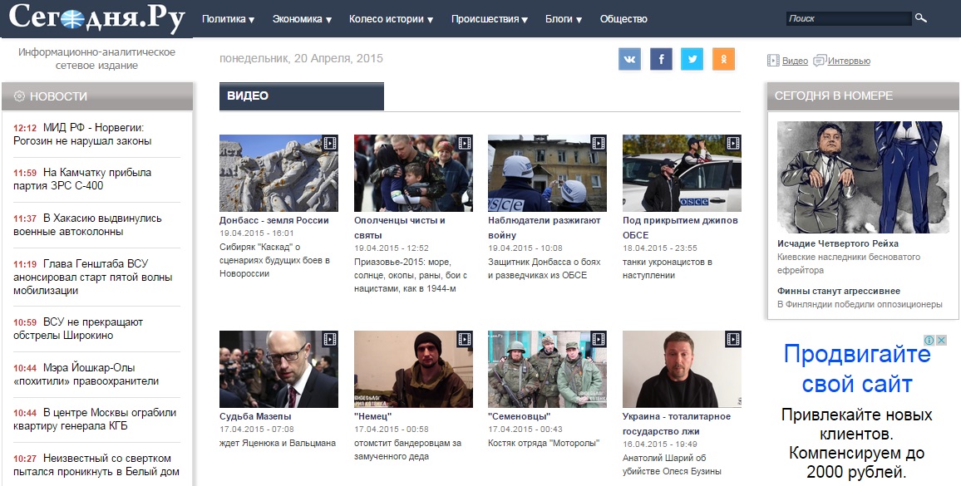This screenshot has height=486, width=961.
Task: Open news ВСУ не прекращают обстрелы Широкино
Action: pyautogui.click(x=78, y=328)
